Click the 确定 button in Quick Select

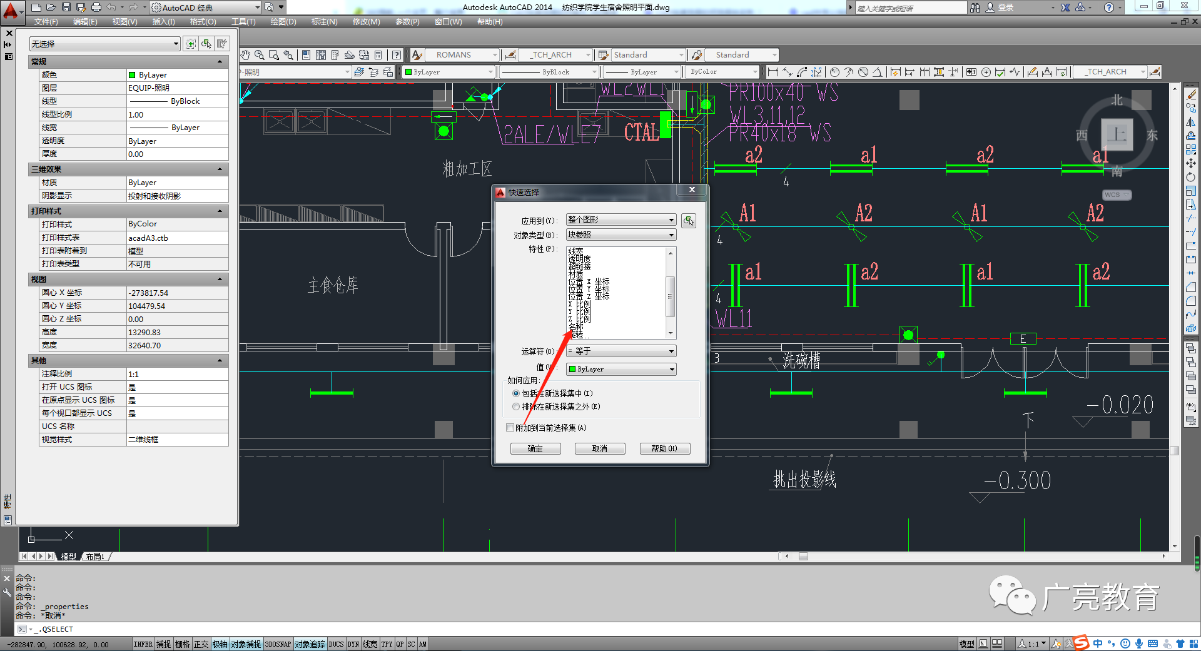[535, 449]
